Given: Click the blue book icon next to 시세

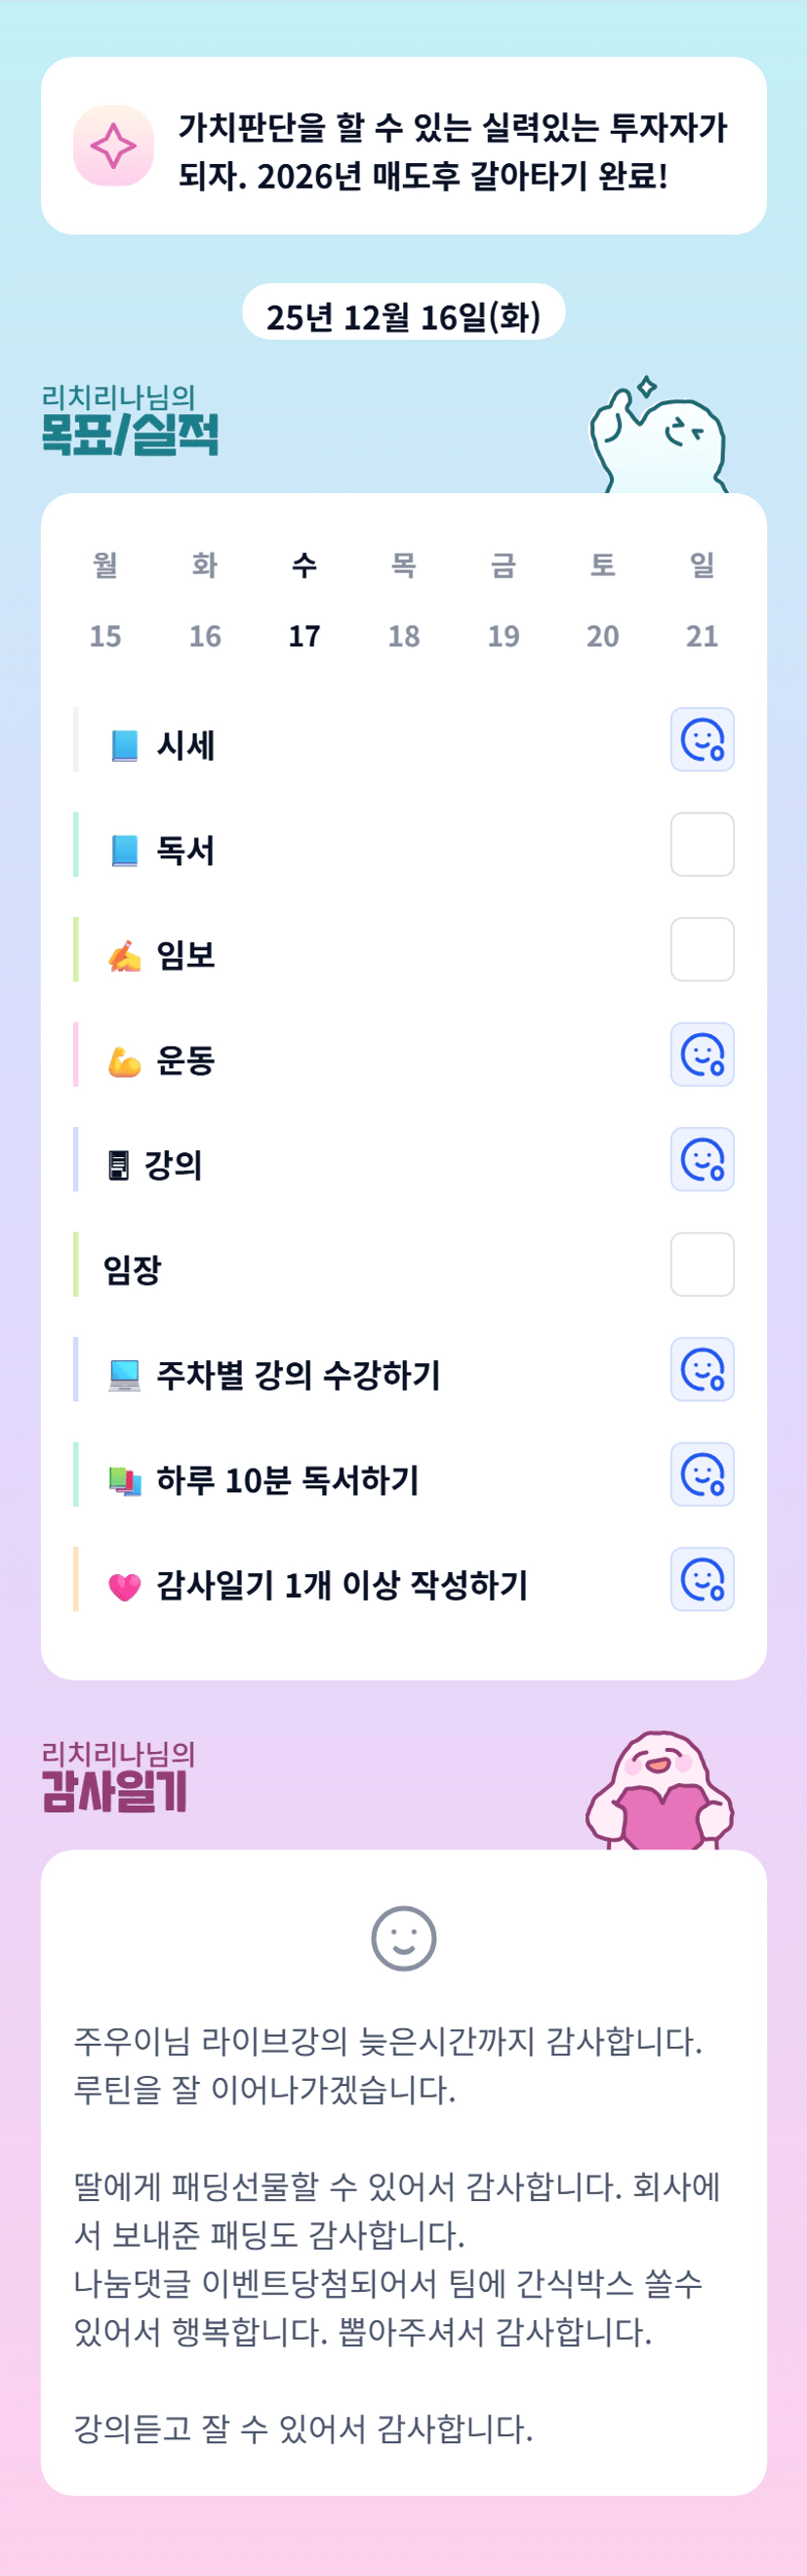Looking at the screenshot, I should point(124,745).
